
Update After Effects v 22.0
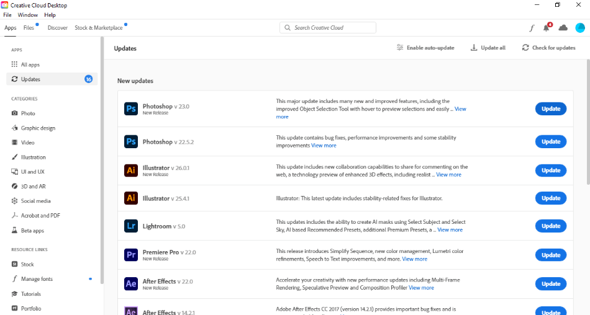[551, 284]
